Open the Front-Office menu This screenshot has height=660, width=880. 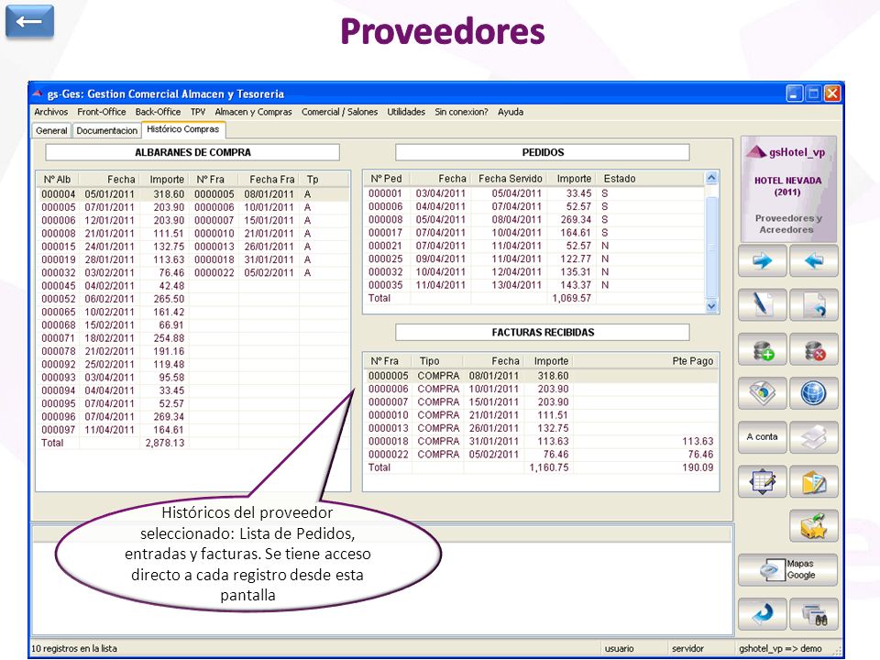click(102, 112)
